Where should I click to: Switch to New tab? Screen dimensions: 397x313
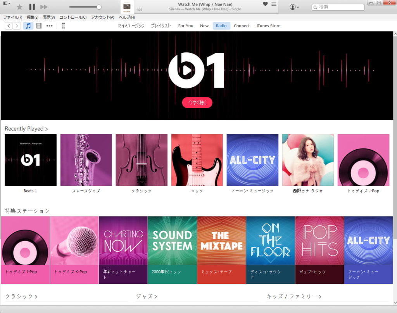click(204, 26)
